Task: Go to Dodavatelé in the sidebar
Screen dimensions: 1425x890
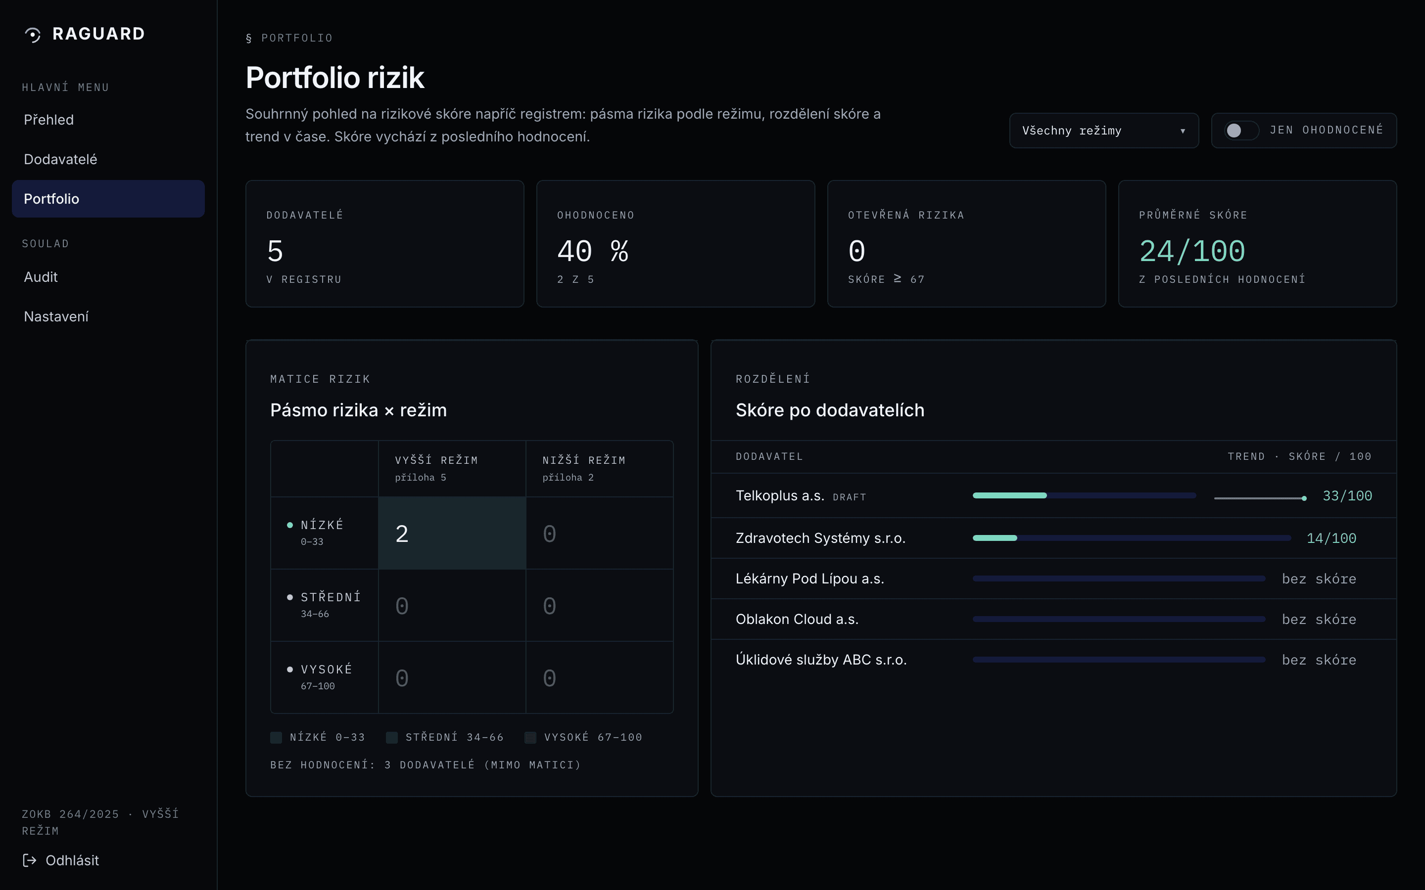Action: [x=108, y=159]
